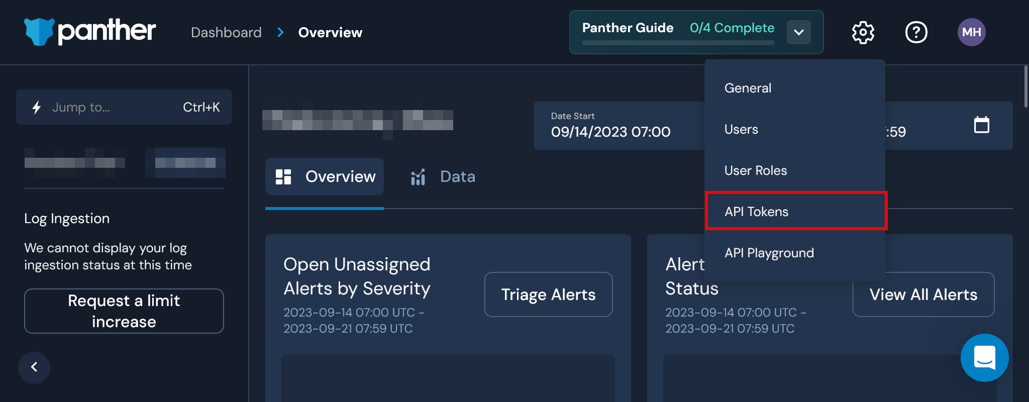Open the MH user avatar menu
This screenshot has width=1029, height=402.
pos(971,32)
